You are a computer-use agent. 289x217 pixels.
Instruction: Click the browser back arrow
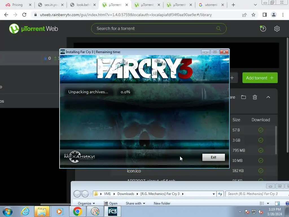coord(6,15)
